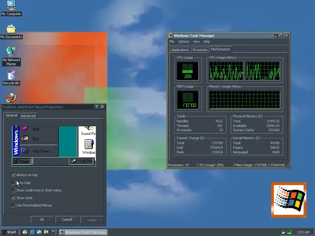Click the folder-with-magnifier quick launch icon
The height and width of the screenshot is (236, 315).
click(46, 232)
